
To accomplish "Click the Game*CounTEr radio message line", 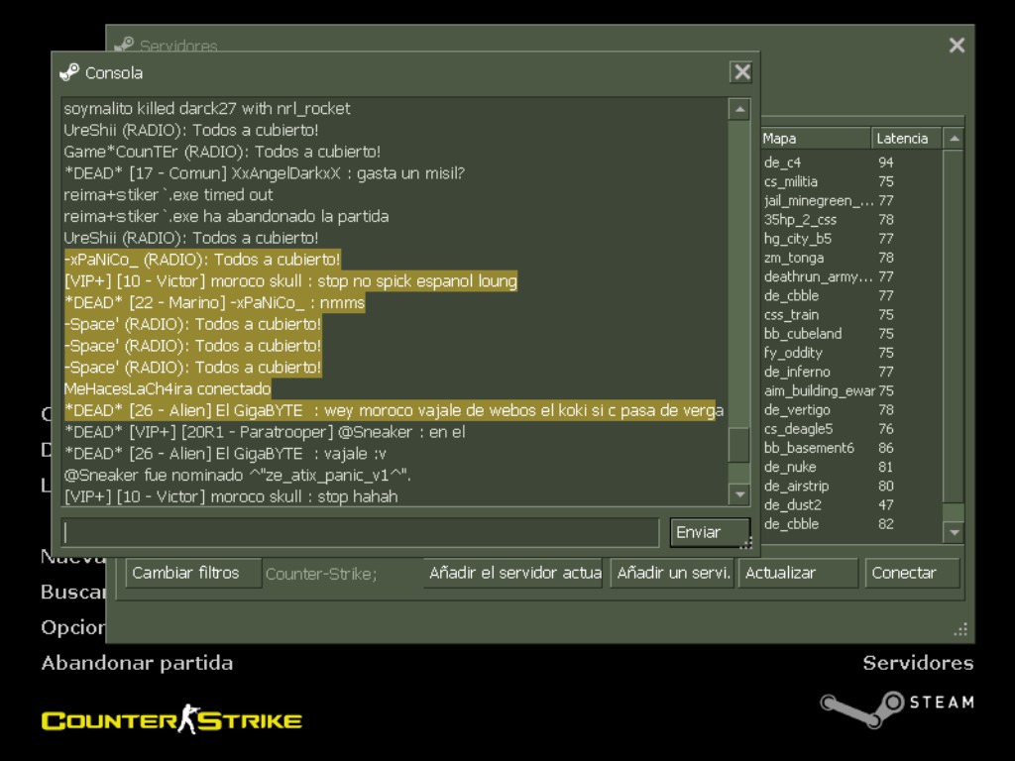I will click(222, 152).
